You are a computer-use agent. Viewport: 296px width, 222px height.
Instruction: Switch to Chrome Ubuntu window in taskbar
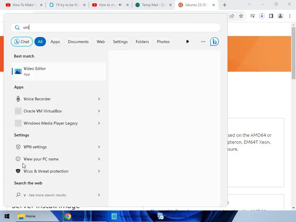pos(84,216)
